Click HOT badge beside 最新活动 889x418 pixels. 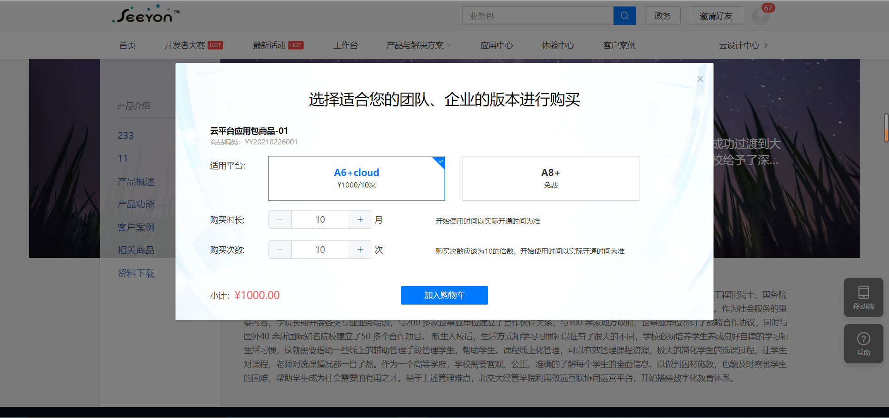pyautogui.click(x=296, y=45)
